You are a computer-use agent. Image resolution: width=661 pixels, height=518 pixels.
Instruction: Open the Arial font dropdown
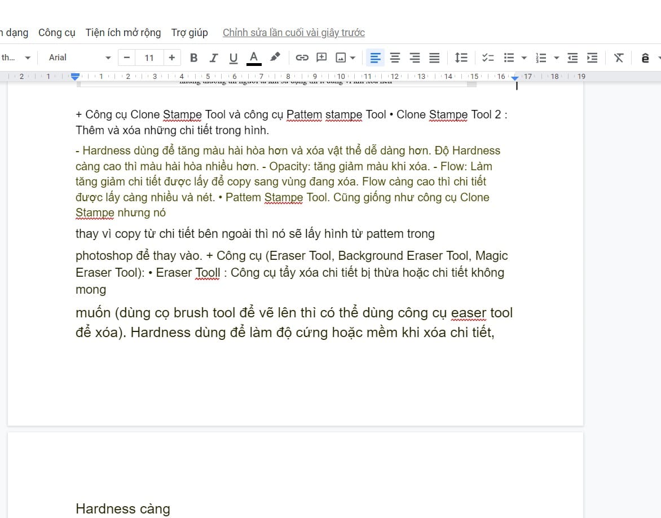(80, 57)
